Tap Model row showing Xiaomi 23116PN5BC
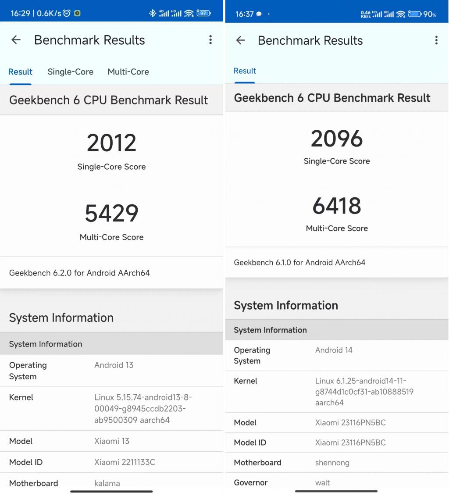Image resolution: width=449 pixels, height=496 pixels. tap(337, 423)
